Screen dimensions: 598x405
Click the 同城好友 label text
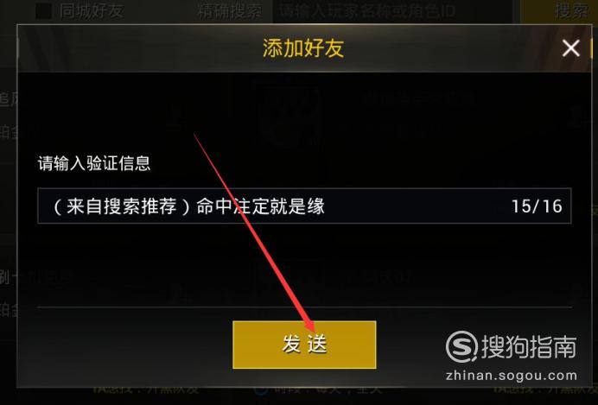[x=92, y=11]
